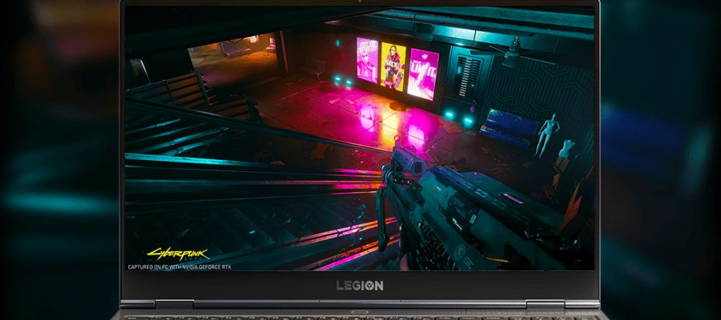Click the laptop's left hinge
721x320 pixels.
coord(154,304)
